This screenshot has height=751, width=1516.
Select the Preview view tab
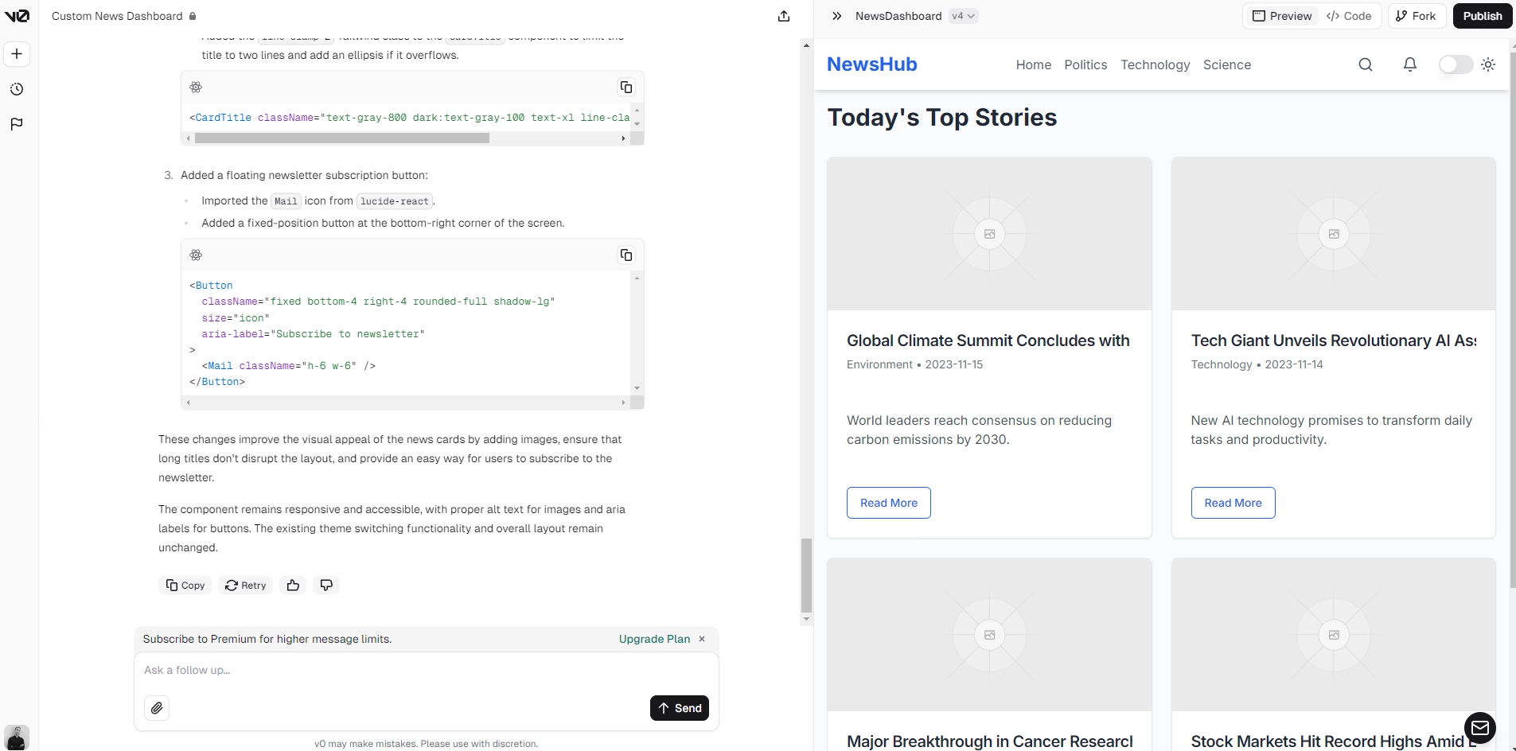pyautogui.click(x=1282, y=16)
